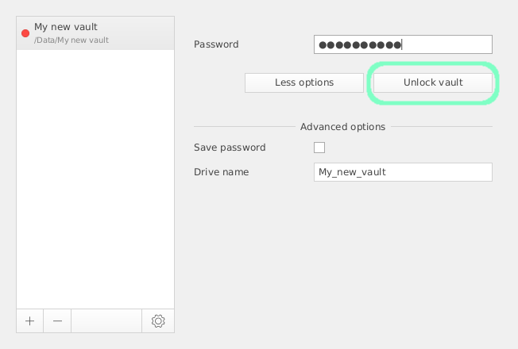Click the Save password label
The image size is (518, 349).
coord(230,148)
